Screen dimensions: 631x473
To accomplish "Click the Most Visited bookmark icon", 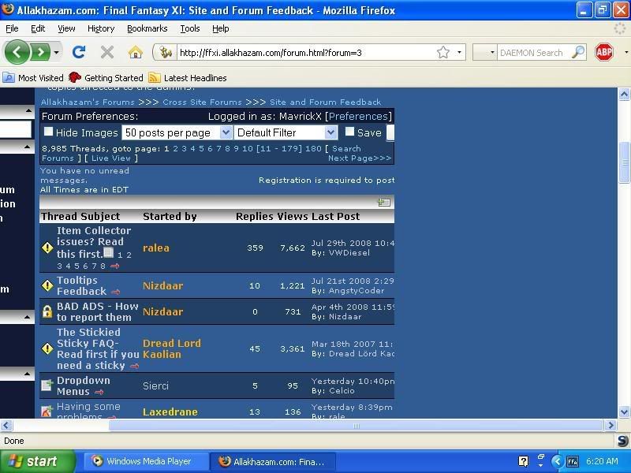I will click(x=9, y=77).
